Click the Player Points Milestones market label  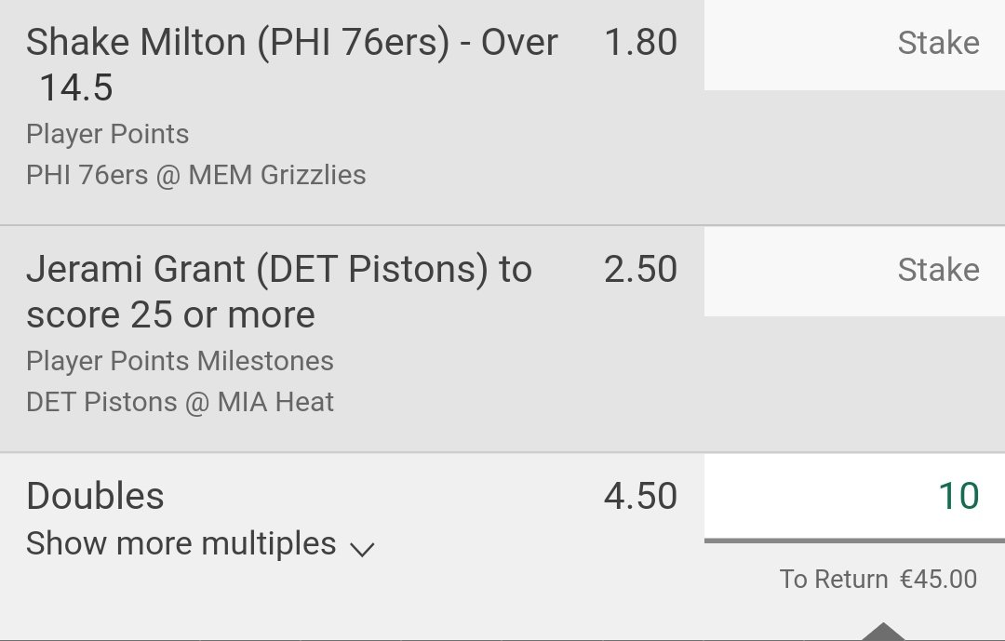pyautogui.click(x=180, y=361)
